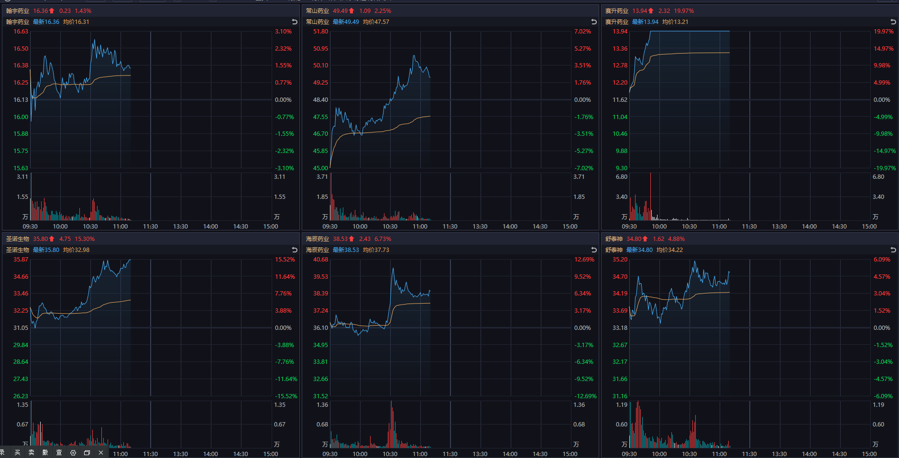This screenshot has width=899, height=458.
Task: Close the floating trade toolbar
Action: tap(101, 452)
